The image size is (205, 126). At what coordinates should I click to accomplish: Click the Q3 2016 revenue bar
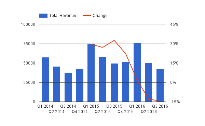160,85
